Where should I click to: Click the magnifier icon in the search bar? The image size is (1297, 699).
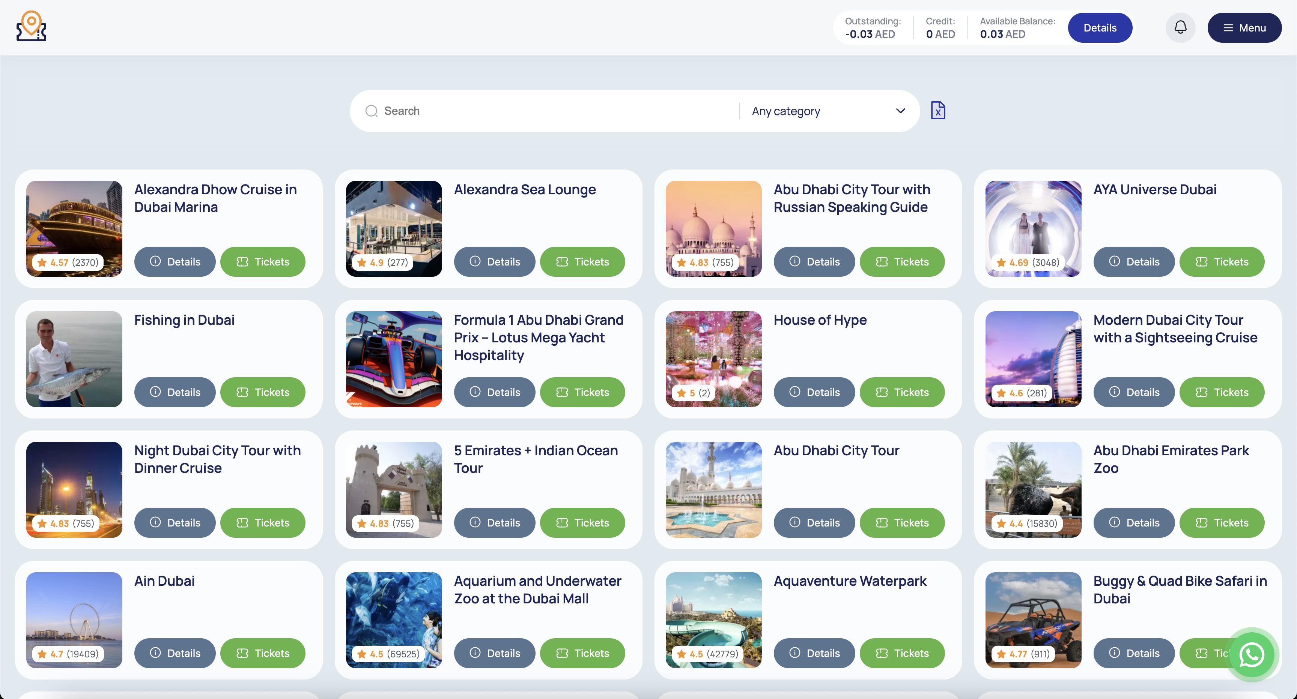(371, 111)
